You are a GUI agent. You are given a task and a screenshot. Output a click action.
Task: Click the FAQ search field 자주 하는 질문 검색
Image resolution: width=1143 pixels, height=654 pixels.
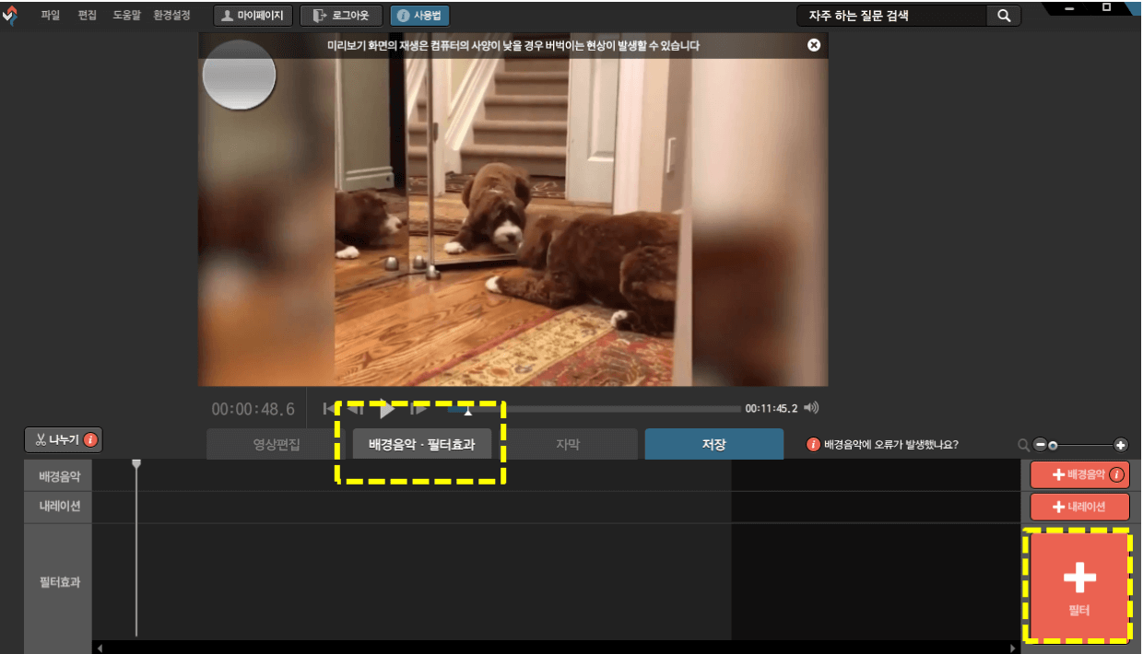click(x=892, y=16)
